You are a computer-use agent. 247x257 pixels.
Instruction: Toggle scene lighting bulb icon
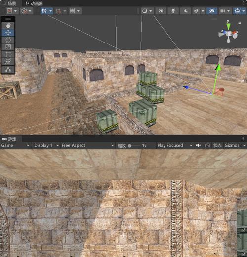tap(173, 11)
